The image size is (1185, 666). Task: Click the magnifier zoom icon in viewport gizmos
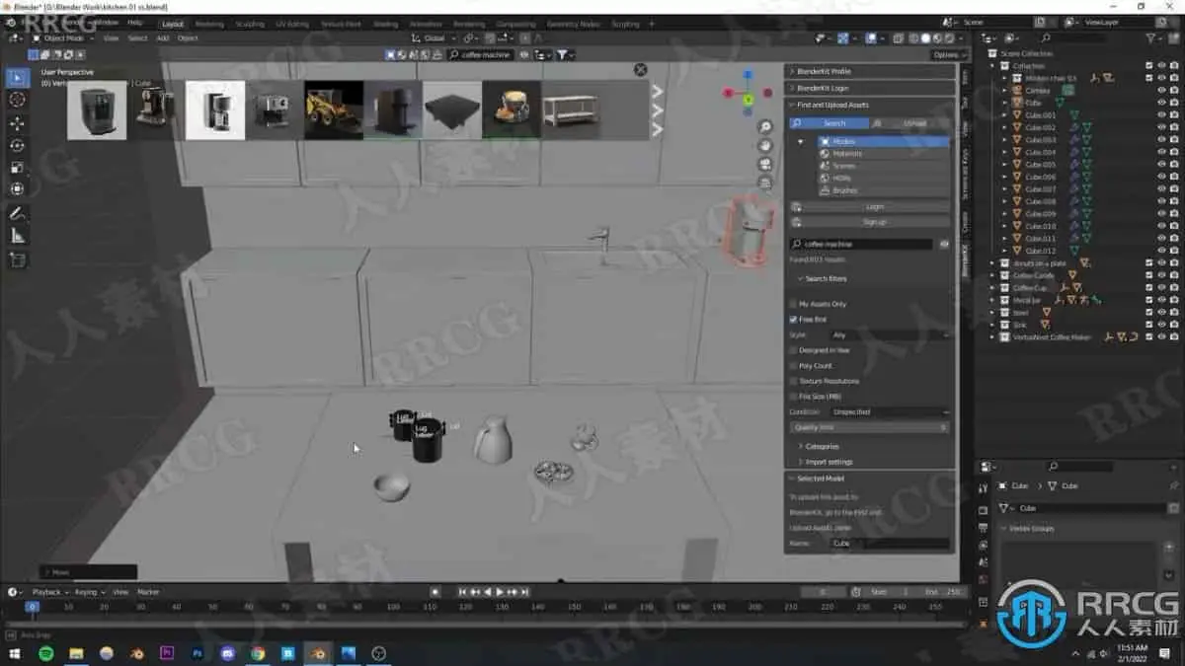click(x=766, y=128)
